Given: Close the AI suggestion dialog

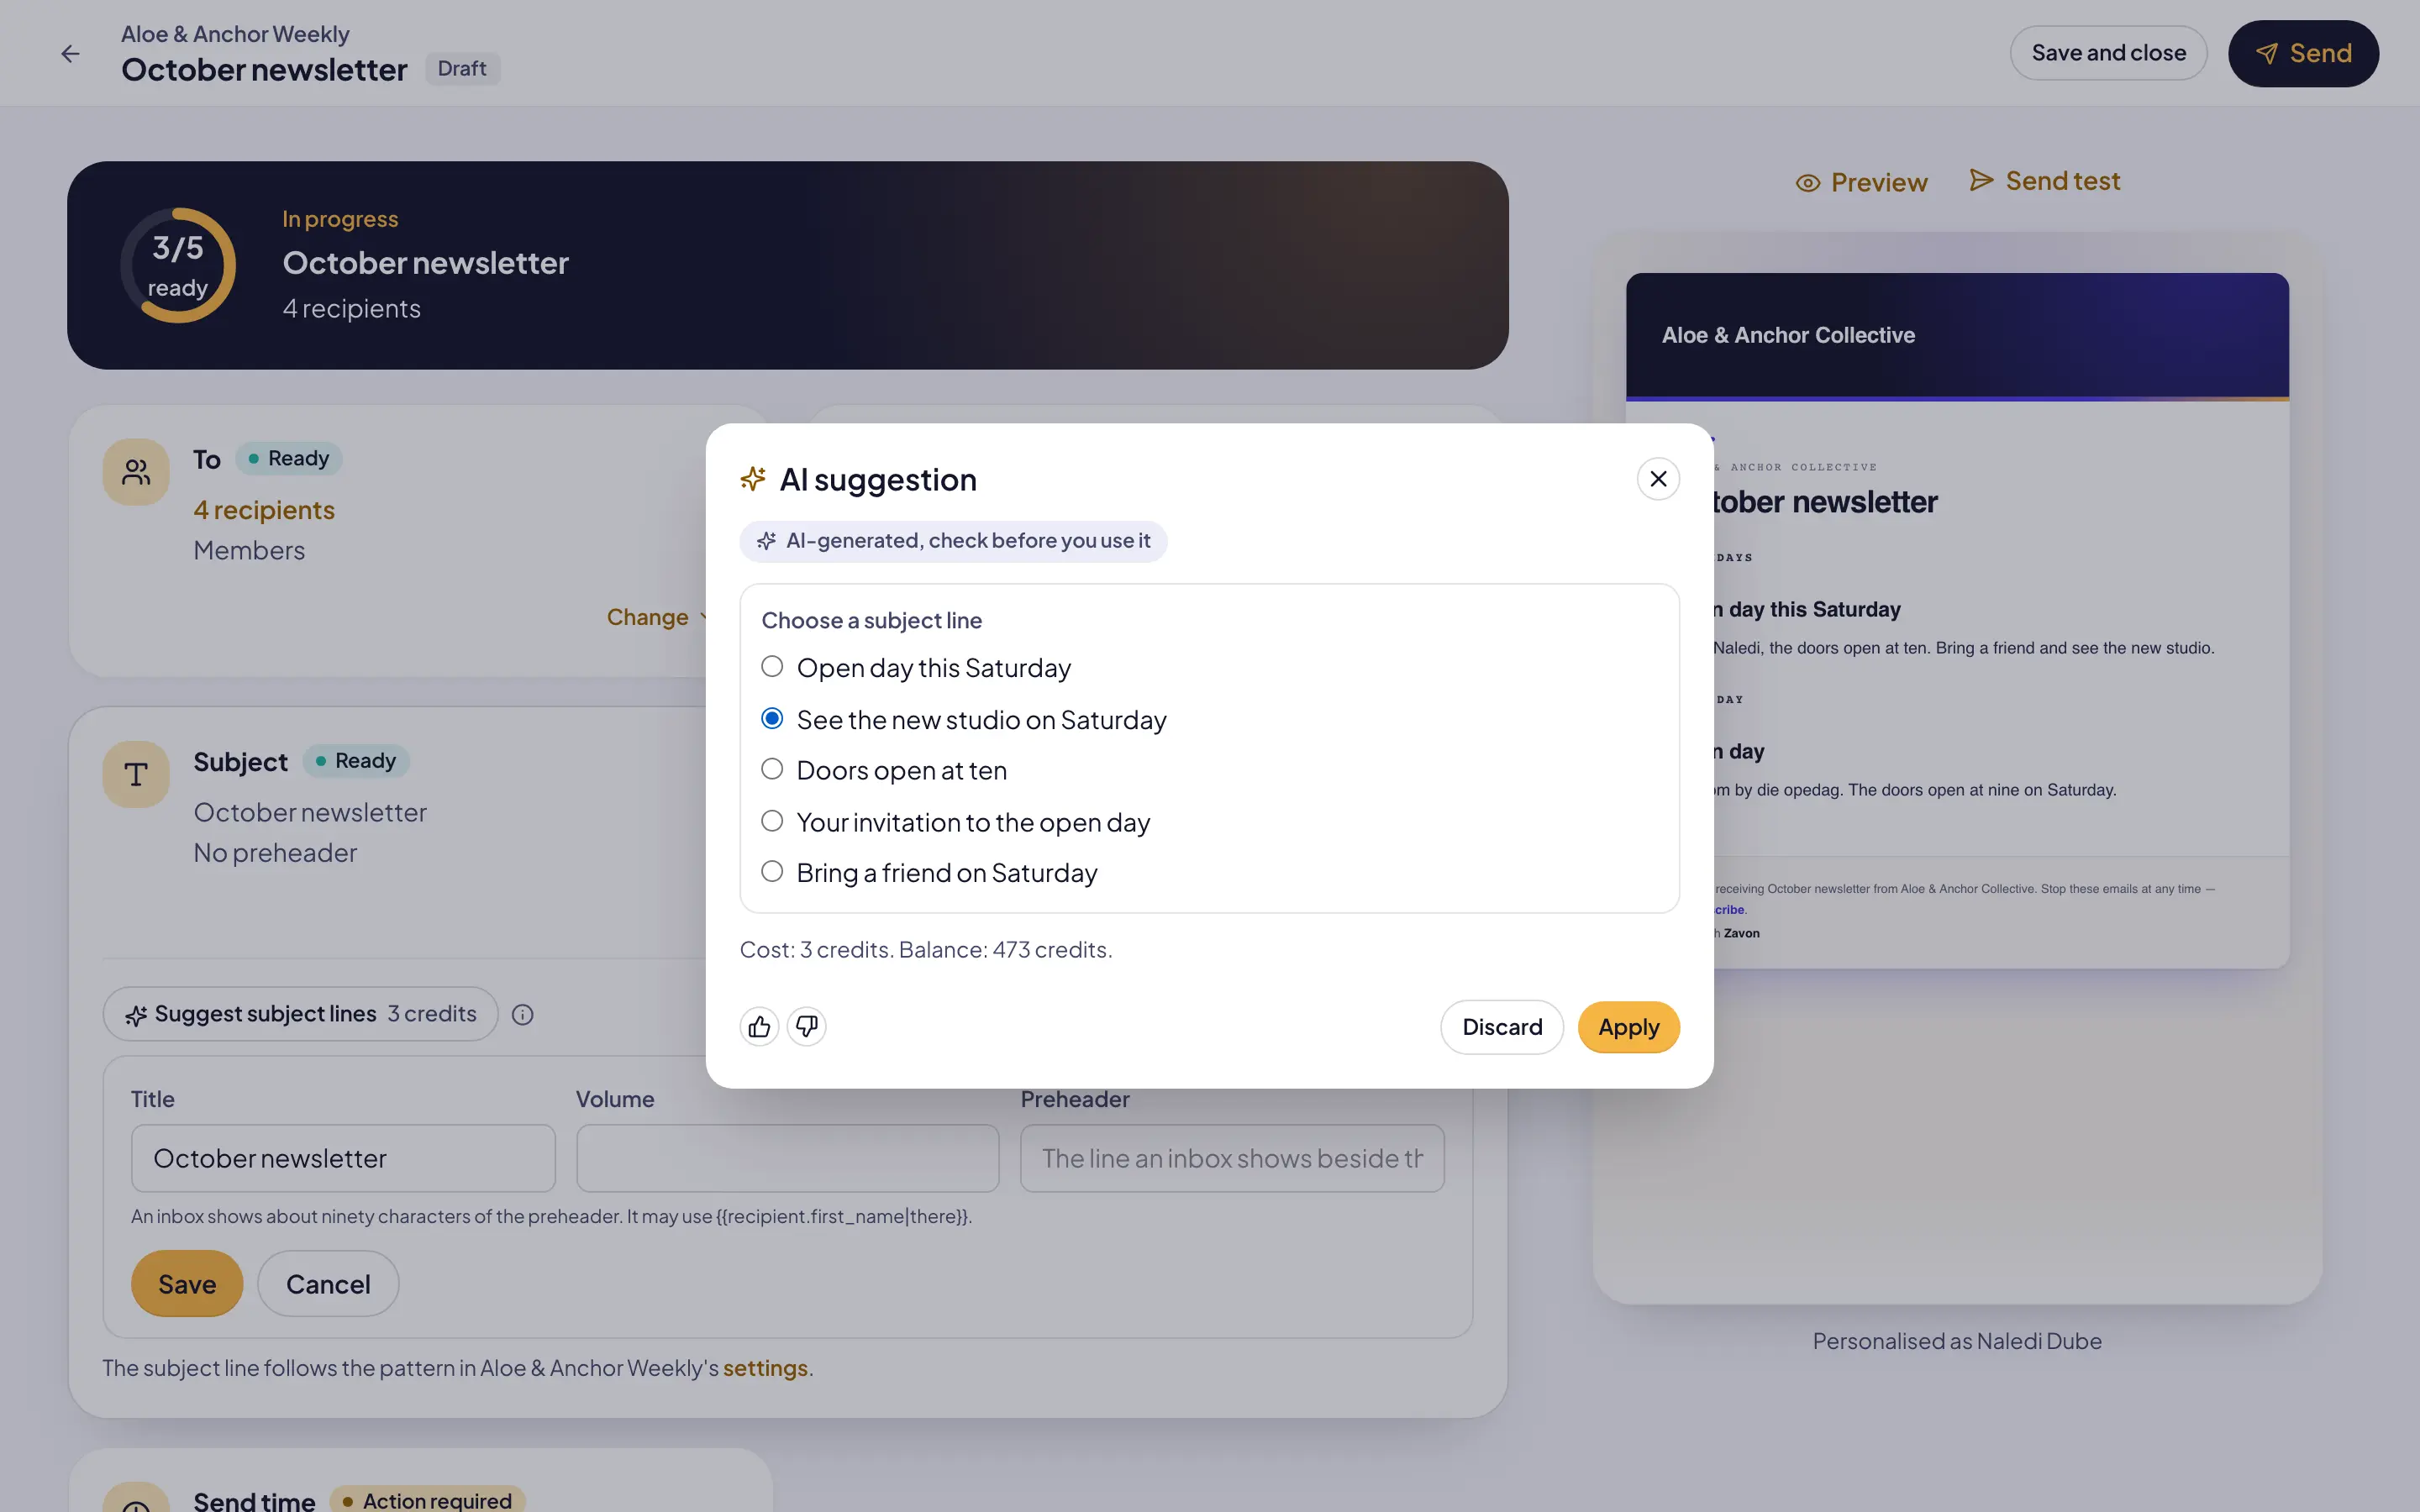Looking at the screenshot, I should point(1658,479).
